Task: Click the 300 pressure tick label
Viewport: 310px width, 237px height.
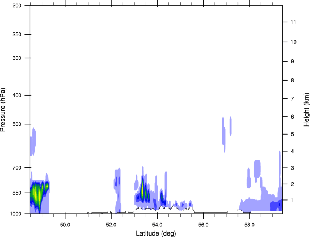Action: [x=17, y=58]
